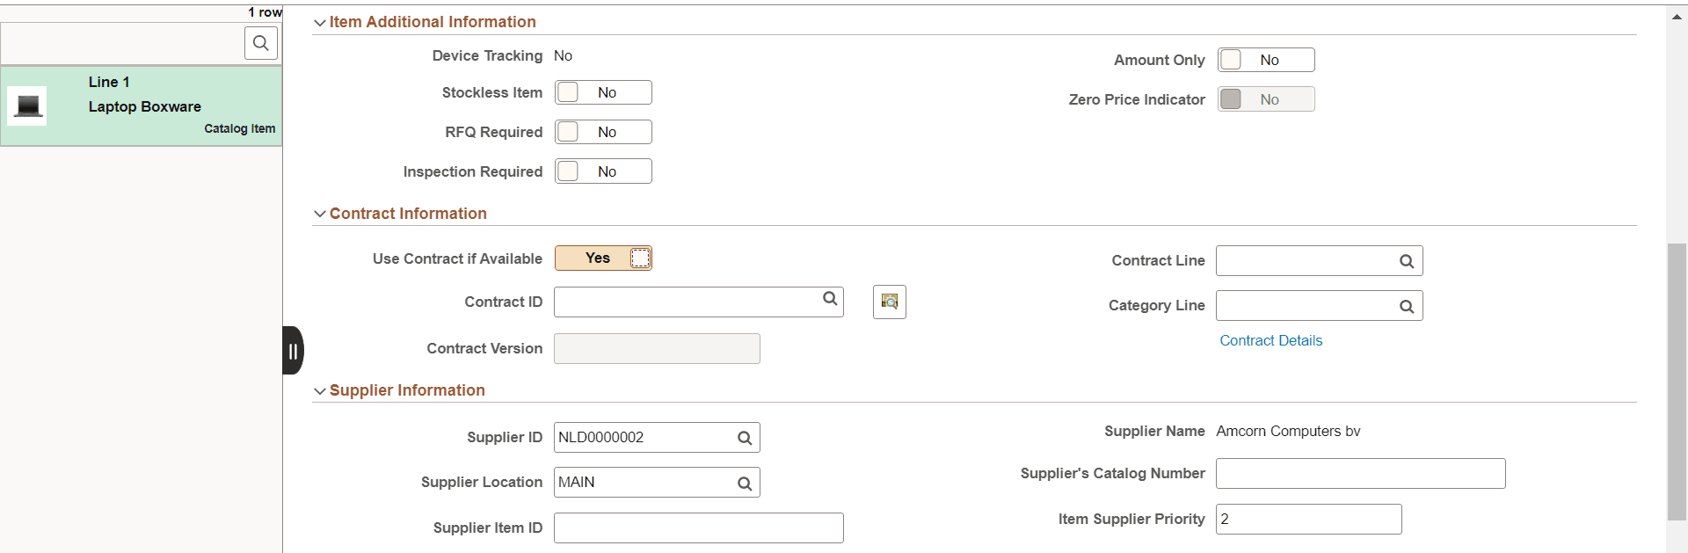
Task: Open the search magnifier in the line list panel
Action: click(x=260, y=42)
